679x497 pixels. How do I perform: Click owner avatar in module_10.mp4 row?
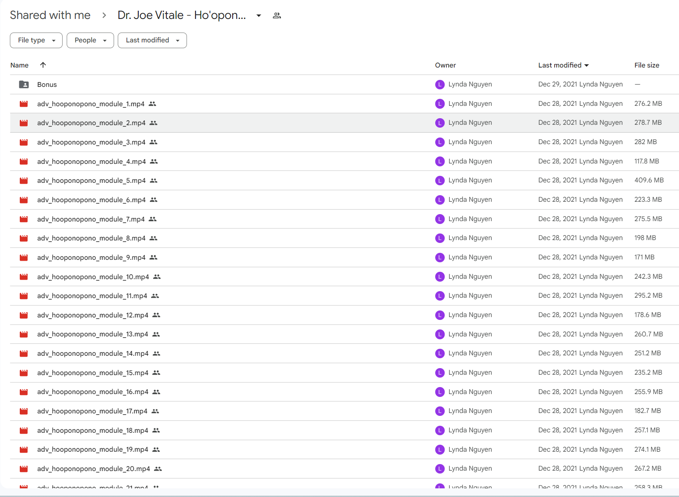click(440, 277)
